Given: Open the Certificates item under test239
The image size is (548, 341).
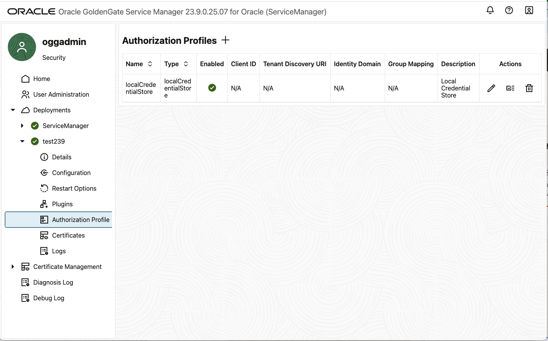Looking at the screenshot, I should 68,235.
